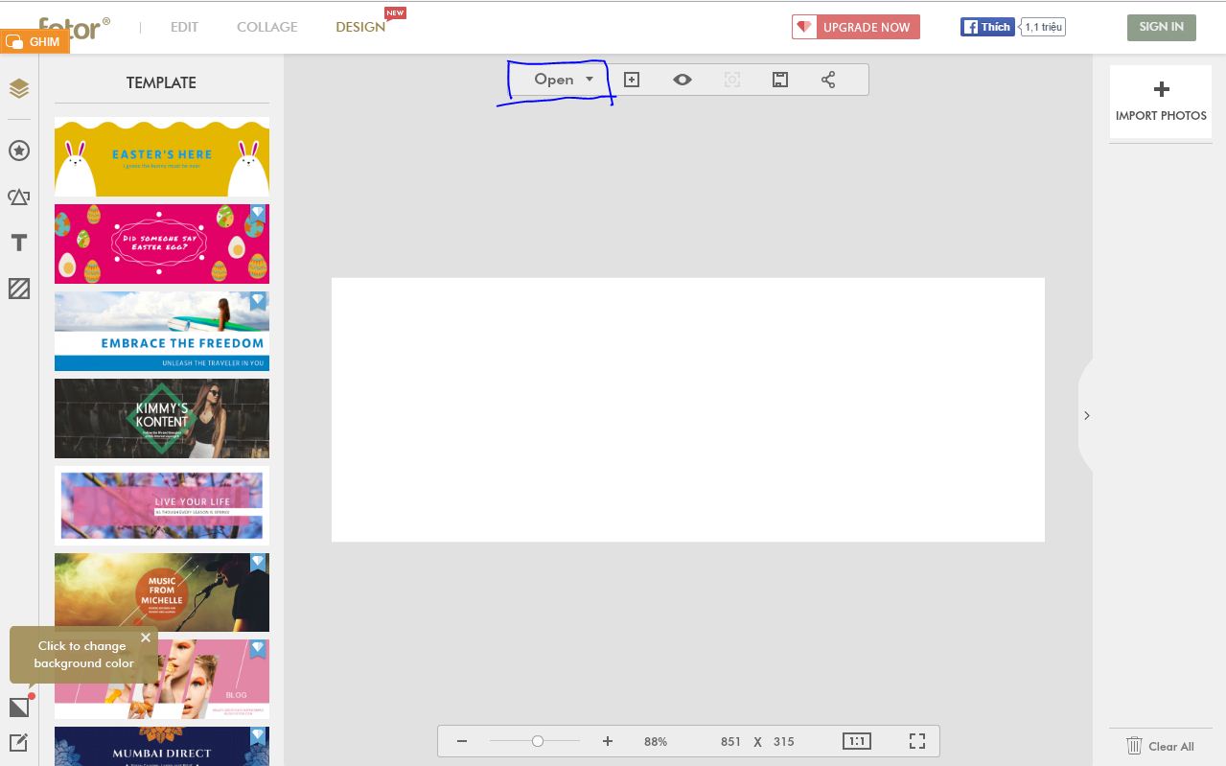Switch to the COLLAGE tab
Viewport: 1226px width, 766px height.
(x=267, y=27)
